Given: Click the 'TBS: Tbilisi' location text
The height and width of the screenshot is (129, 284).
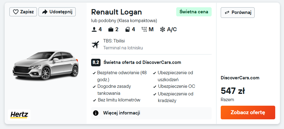Looking at the screenshot, I should point(114,41).
